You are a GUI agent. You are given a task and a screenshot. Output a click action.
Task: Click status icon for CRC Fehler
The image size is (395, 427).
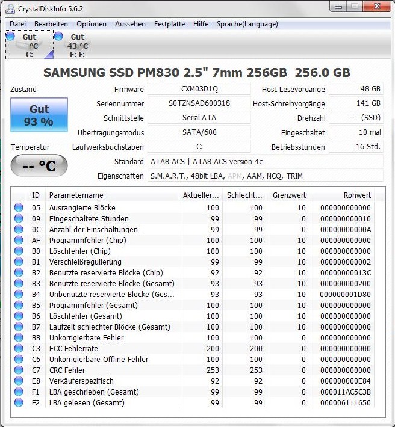tap(19, 370)
